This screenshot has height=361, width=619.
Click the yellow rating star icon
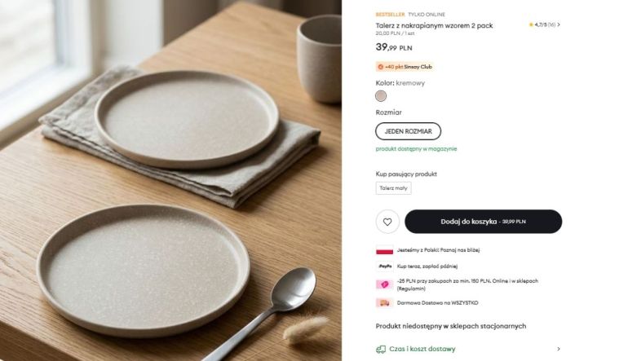coord(531,25)
